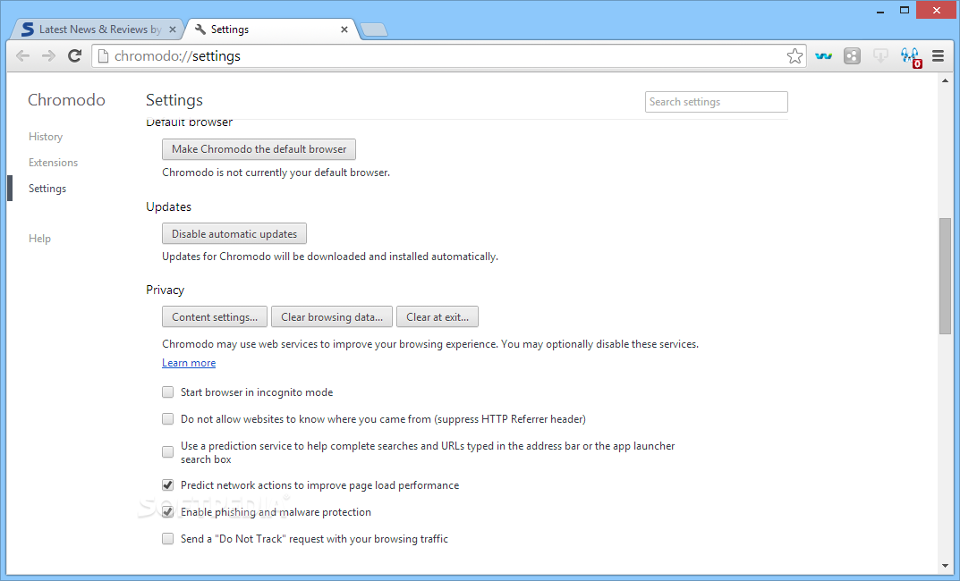Click the page icon in address bar
The height and width of the screenshot is (581, 960).
pyautogui.click(x=104, y=56)
